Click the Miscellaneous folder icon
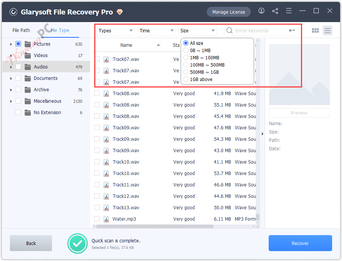The width and height of the screenshot is (342, 261). (x=28, y=101)
